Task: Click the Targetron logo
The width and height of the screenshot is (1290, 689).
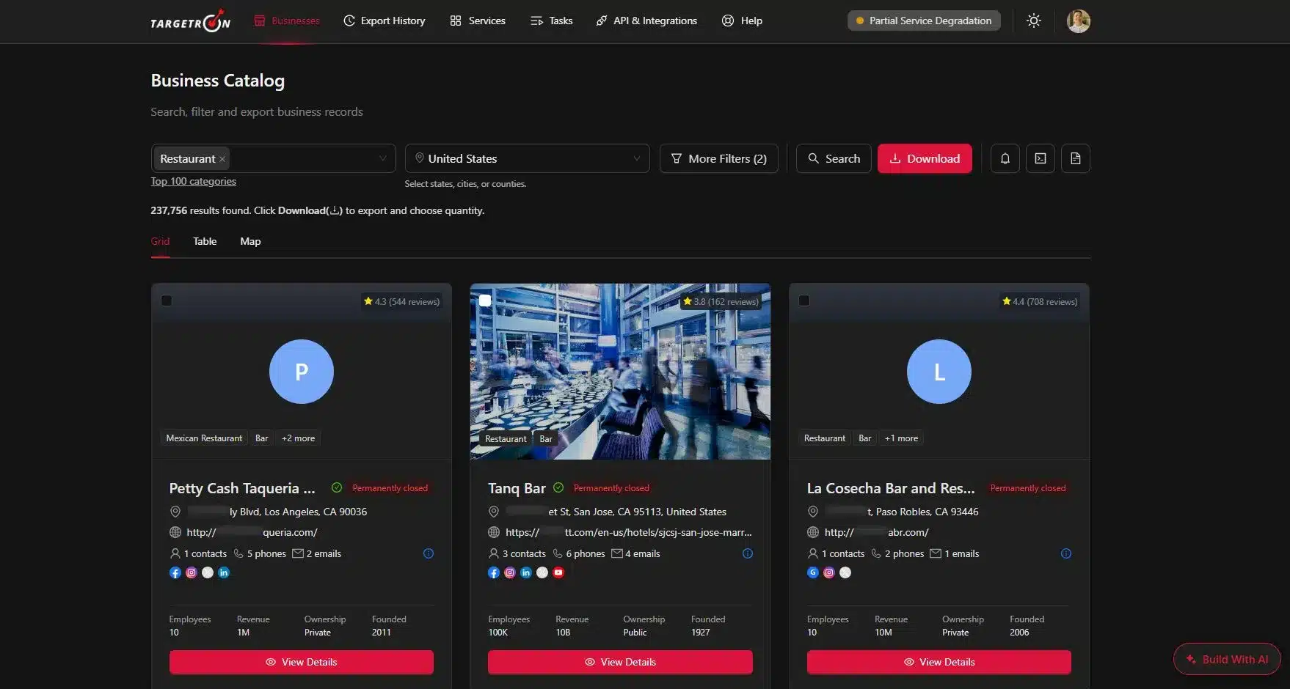Action: pyautogui.click(x=190, y=21)
